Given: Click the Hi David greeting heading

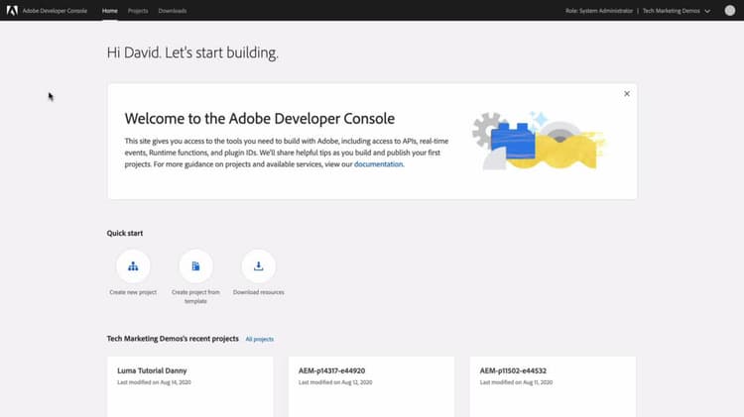Looking at the screenshot, I should tap(192, 52).
